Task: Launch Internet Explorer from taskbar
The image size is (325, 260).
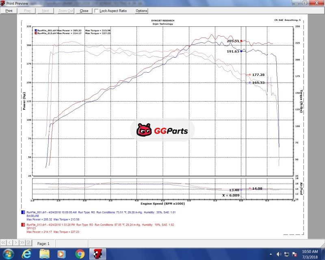Action: pos(26,254)
